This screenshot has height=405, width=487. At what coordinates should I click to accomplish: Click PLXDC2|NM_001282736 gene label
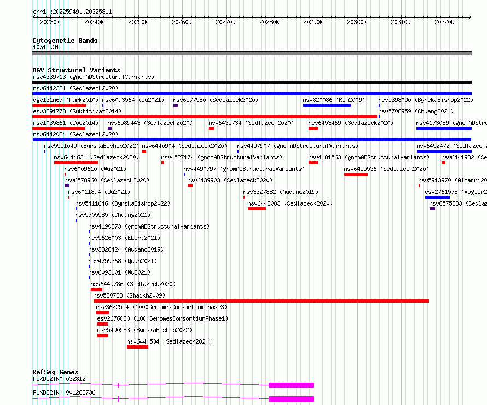tap(64, 392)
